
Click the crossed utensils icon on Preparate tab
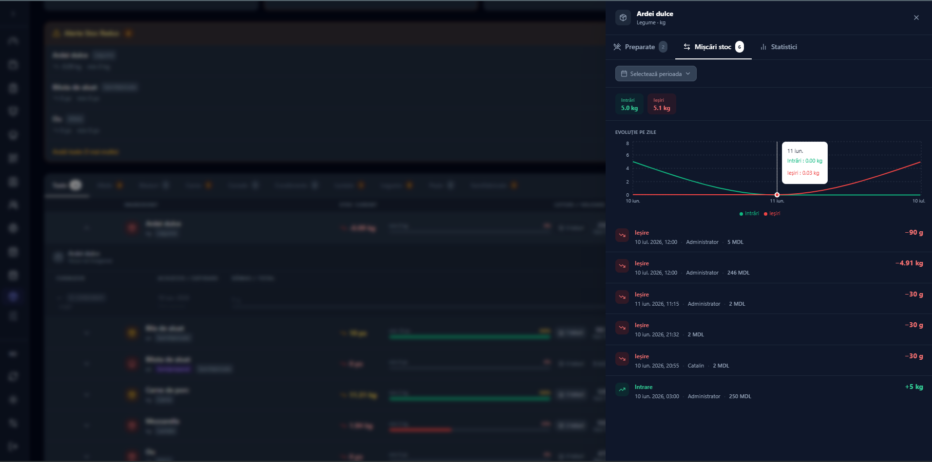[x=617, y=47]
